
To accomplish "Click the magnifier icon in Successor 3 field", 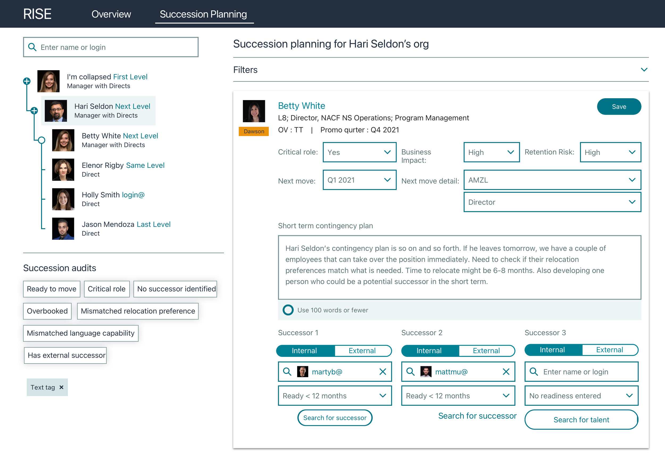I will [533, 371].
